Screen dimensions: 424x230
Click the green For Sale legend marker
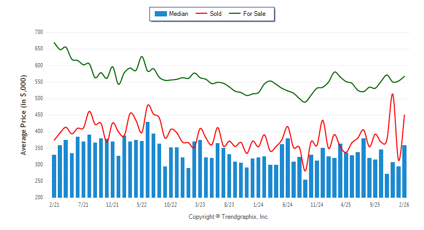coord(236,14)
